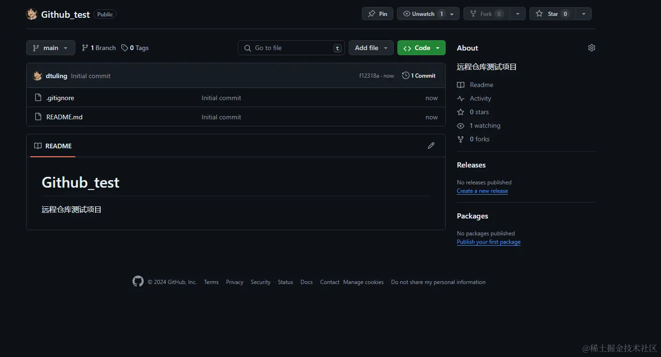Open the Activity link in About
The height and width of the screenshot is (357, 661).
pos(474,98)
